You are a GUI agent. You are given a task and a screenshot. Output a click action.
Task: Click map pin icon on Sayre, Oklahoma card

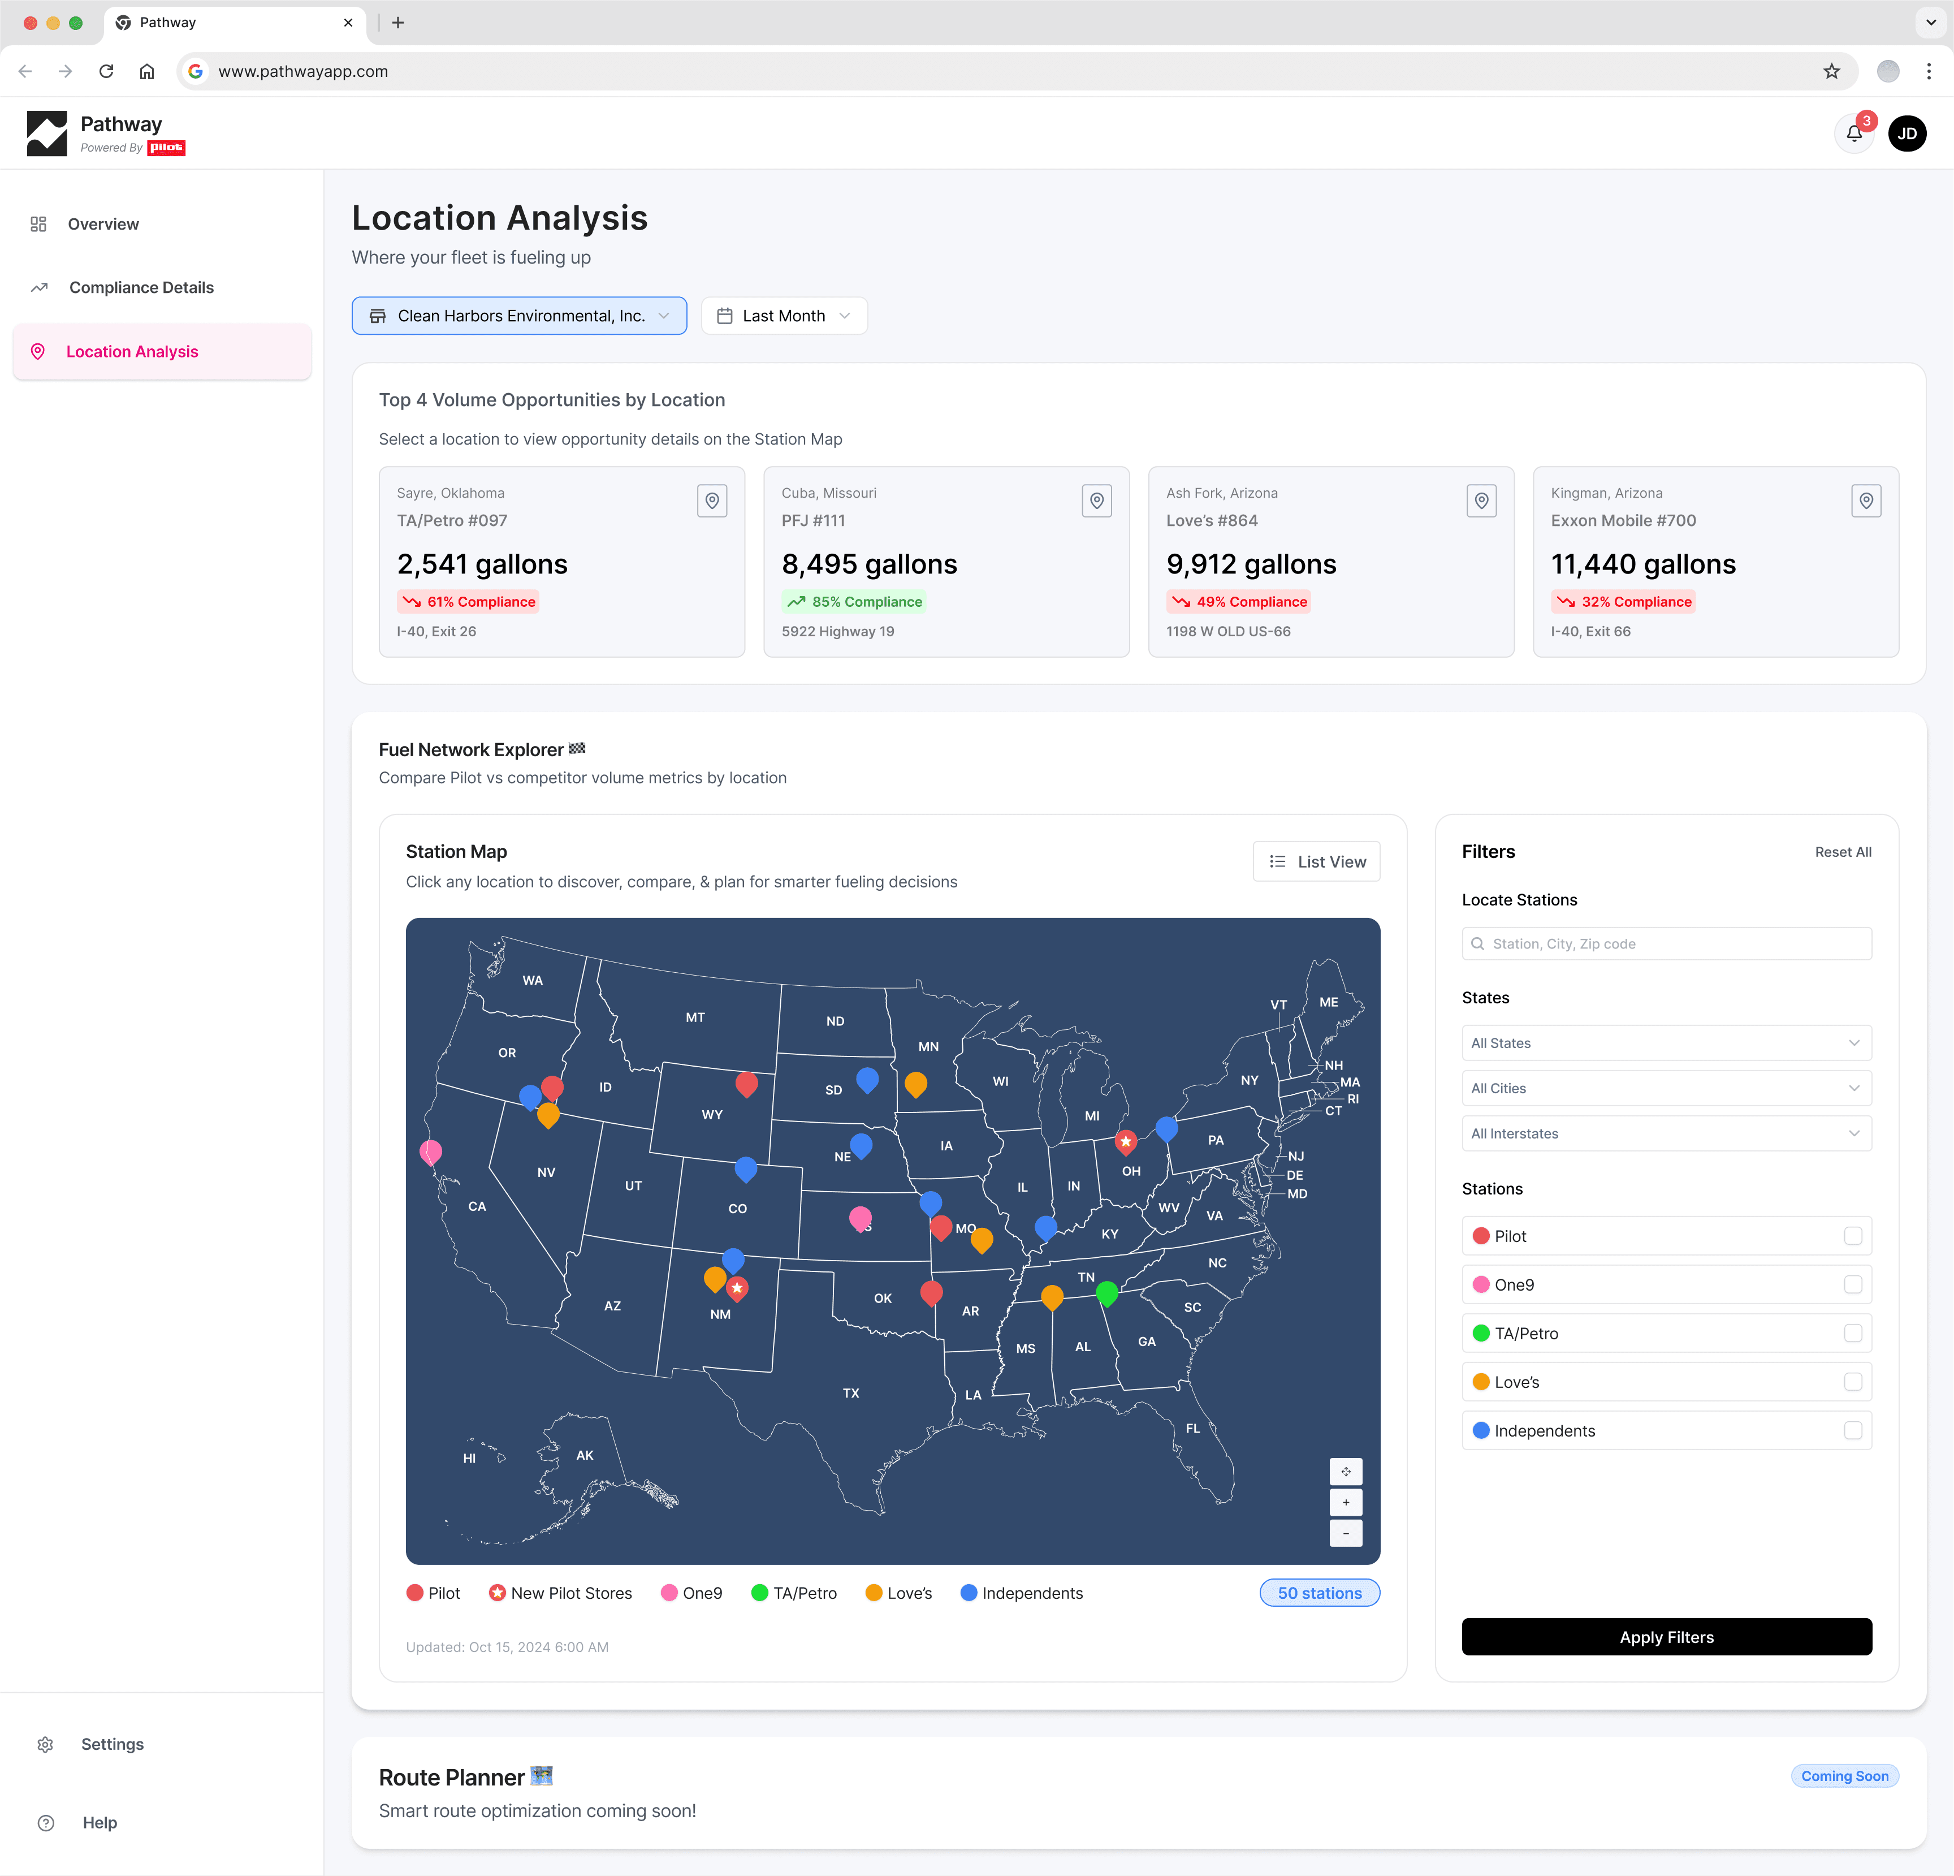pos(712,501)
